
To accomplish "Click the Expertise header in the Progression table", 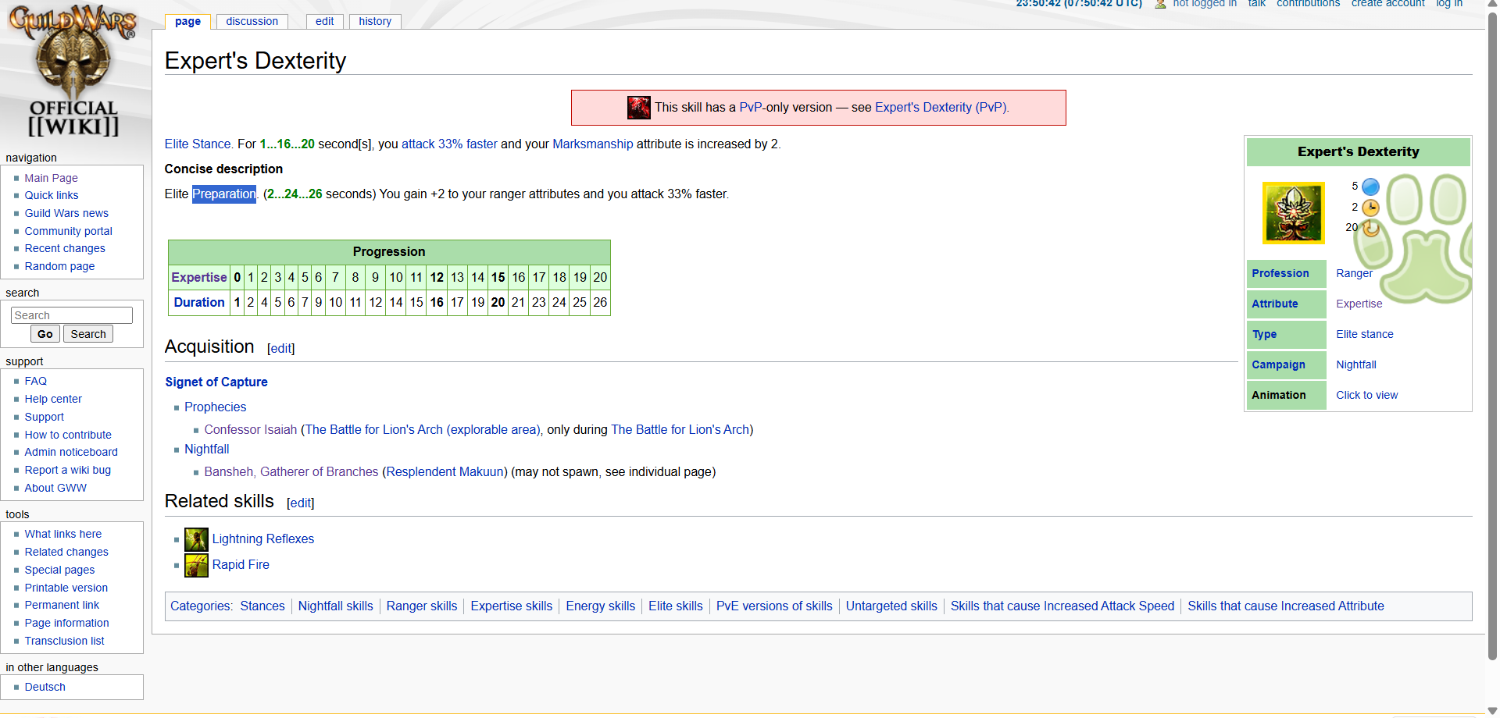I will [199, 277].
